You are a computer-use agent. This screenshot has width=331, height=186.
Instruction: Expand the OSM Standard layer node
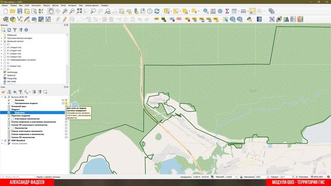click(x=2, y=141)
